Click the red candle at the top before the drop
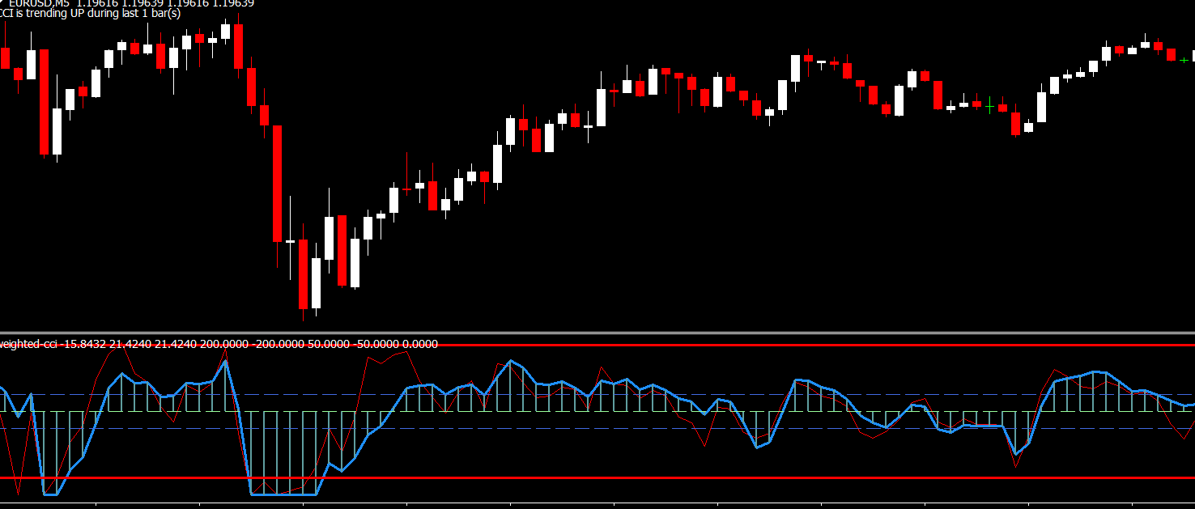Screen dimensions: 1195x509 coord(238,46)
